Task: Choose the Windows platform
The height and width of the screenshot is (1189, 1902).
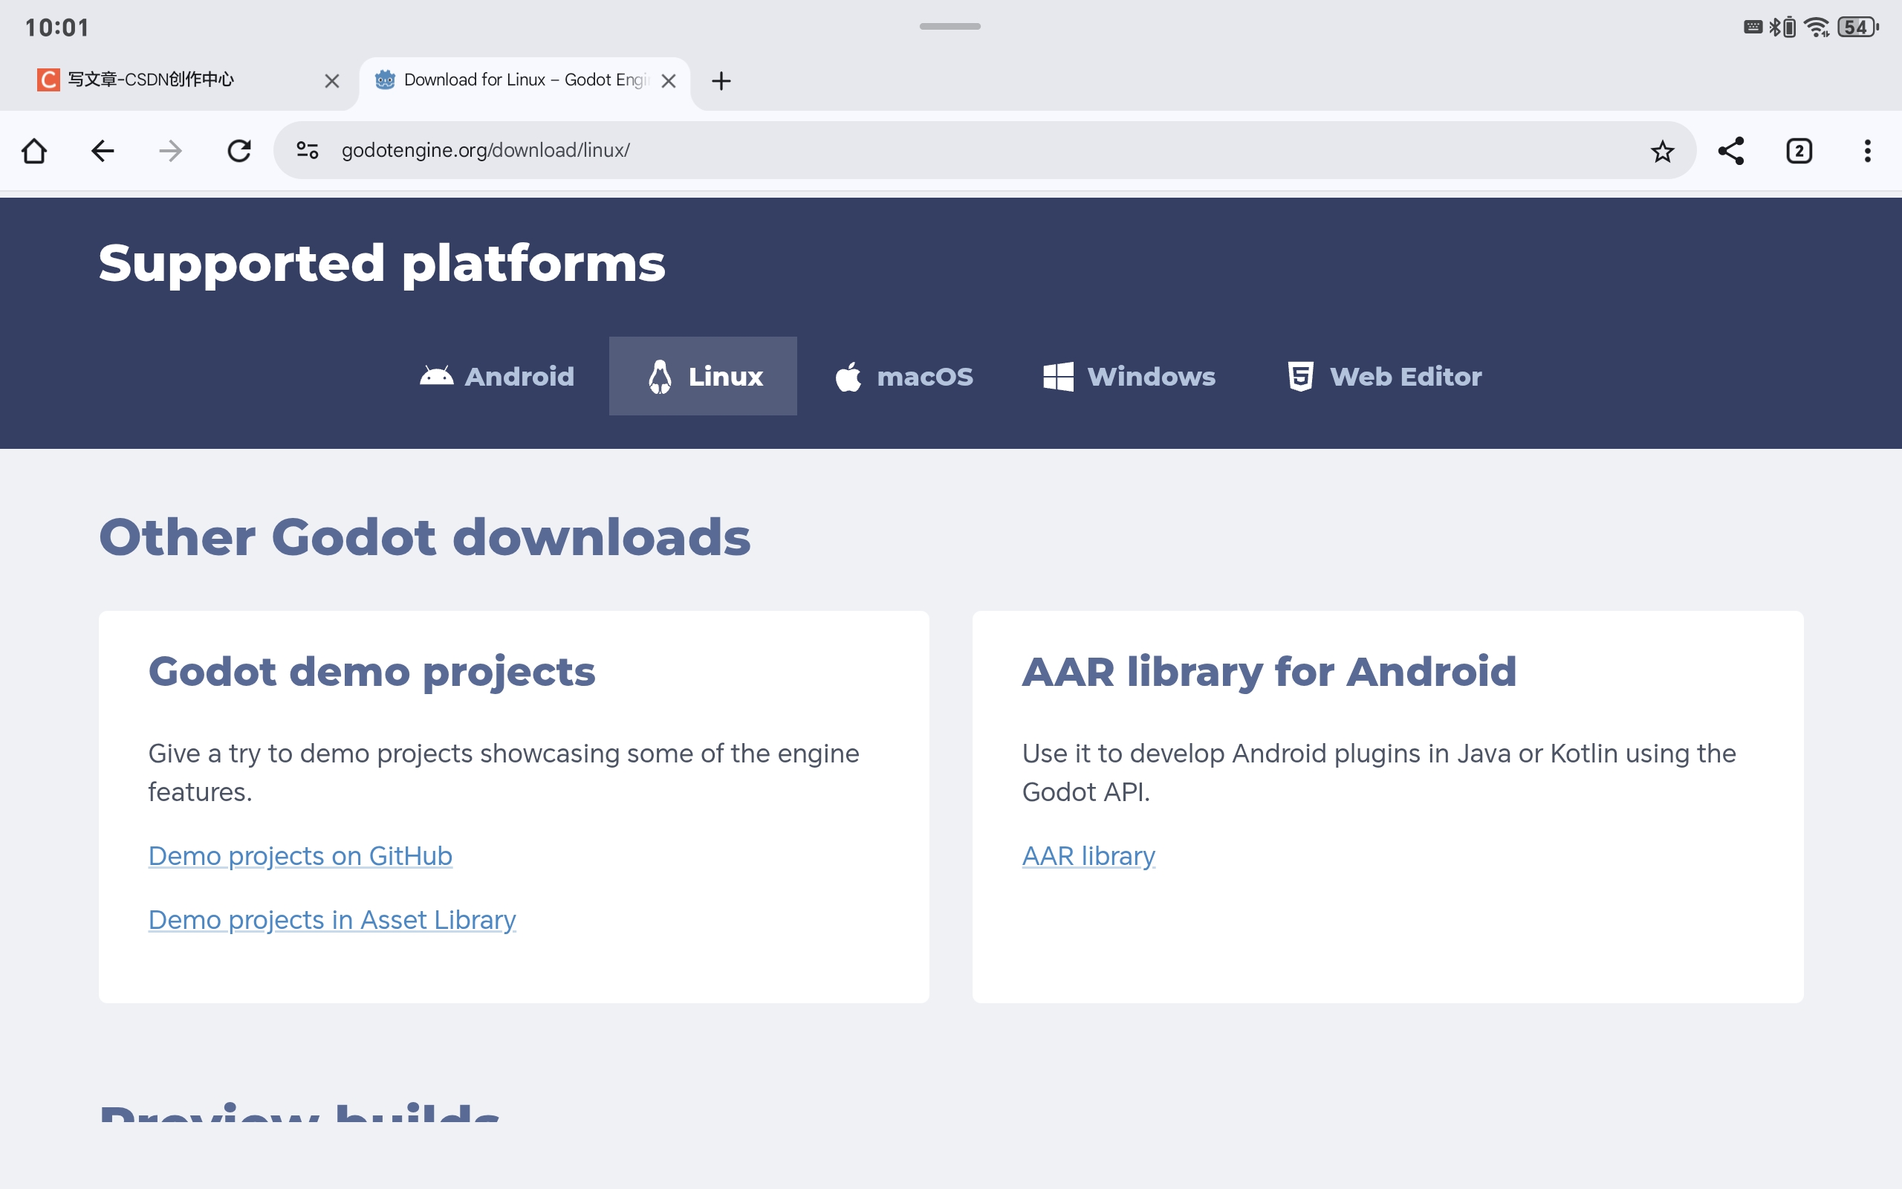Action: pyautogui.click(x=1129, y=377)
